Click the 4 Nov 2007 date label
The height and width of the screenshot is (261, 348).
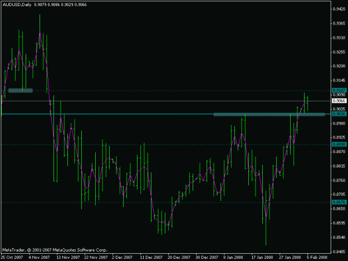[x=40, y=257]
